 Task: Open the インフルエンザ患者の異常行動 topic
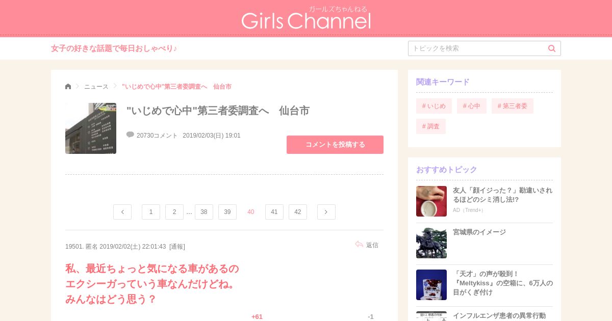pyautogui.click(x=499, y=316)
